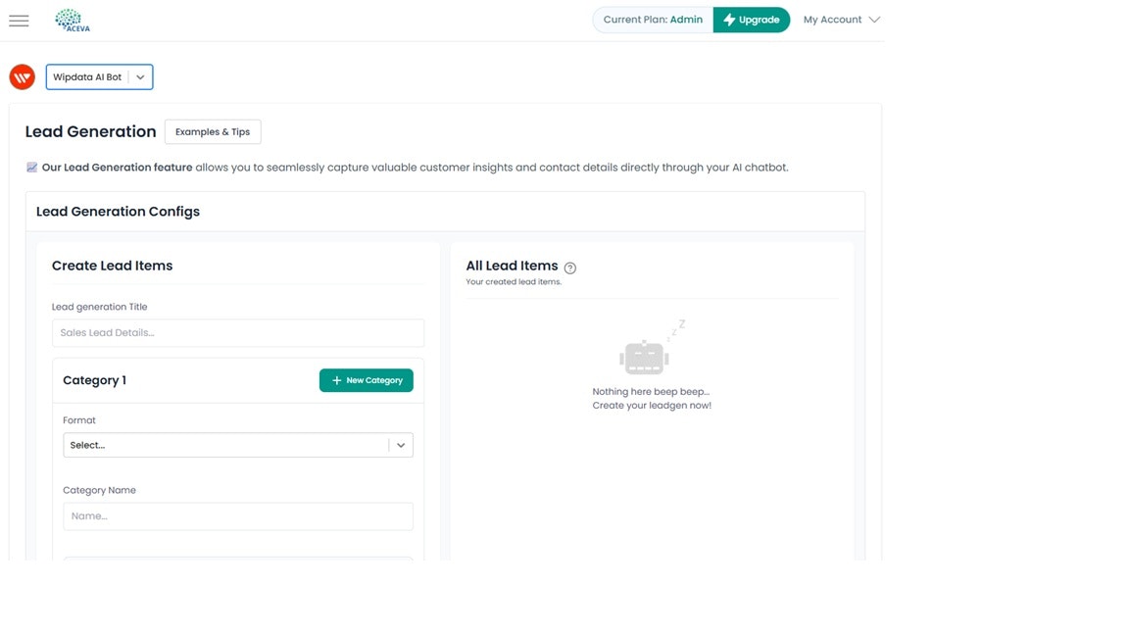Click the Create Lead Items heading
Viewport: 1129px width, 635px height.
(x=113, y=266)
